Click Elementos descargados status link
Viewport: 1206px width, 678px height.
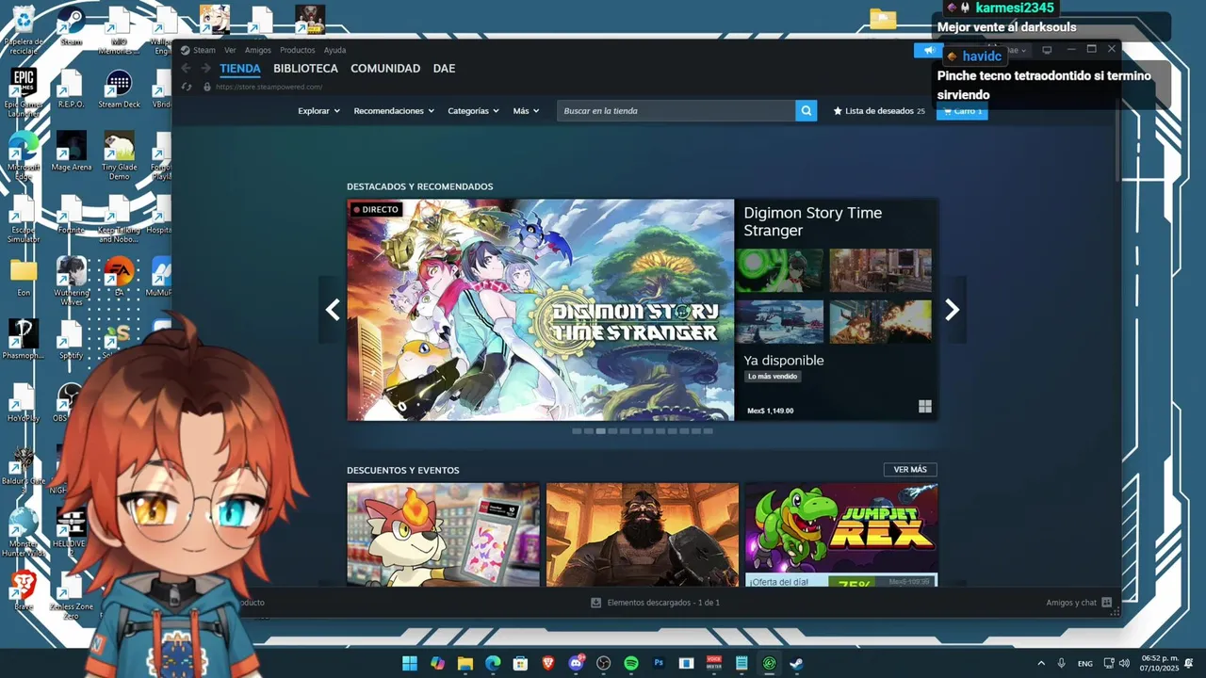(663, 603)
